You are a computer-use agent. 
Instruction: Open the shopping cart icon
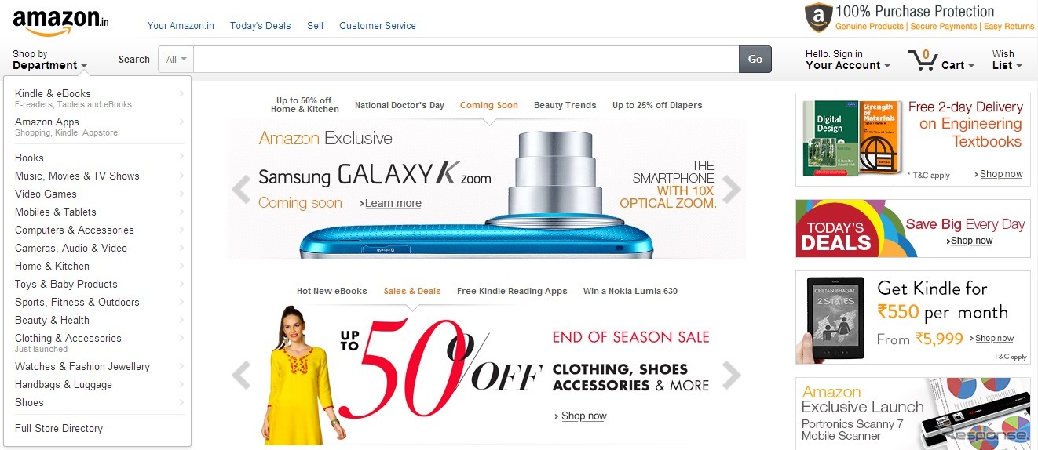[922, 60]
